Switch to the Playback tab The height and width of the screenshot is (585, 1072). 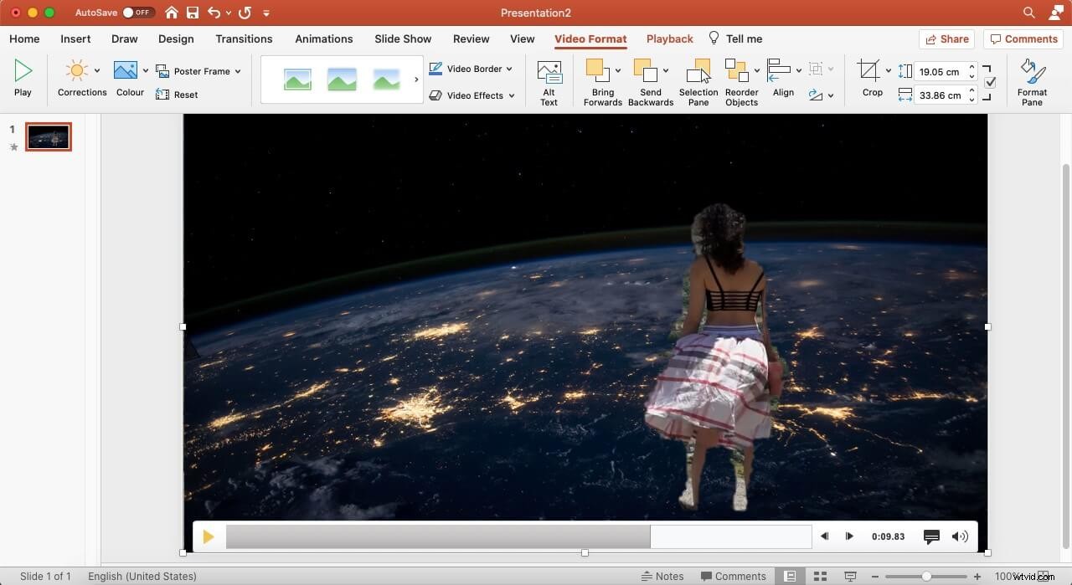coord(669,38)
